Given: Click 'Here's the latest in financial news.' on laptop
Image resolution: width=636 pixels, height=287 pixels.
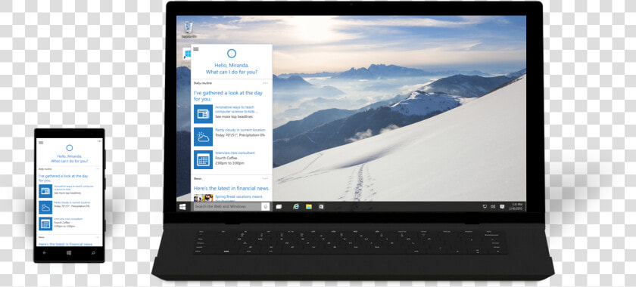Looking at the screenshot, I should pos(231,188).
